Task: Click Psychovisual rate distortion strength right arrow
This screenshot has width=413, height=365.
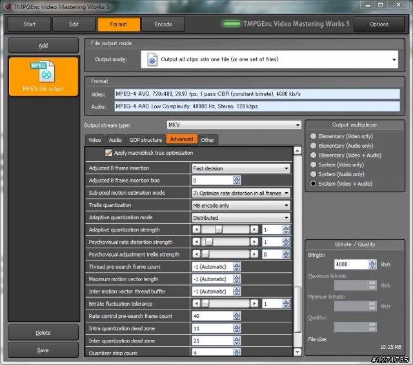Action: pyautogui.click(x=254, y=242)
